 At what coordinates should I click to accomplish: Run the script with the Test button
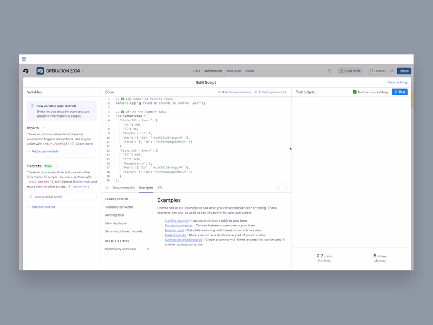coord(399,92)
